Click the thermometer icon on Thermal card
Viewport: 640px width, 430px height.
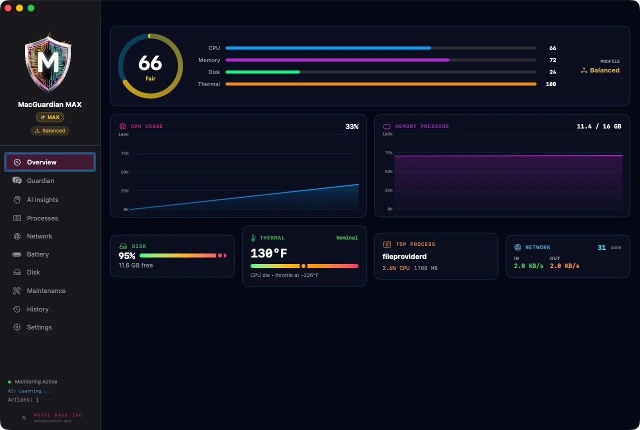254,238
